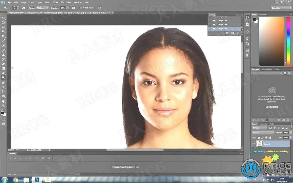Select the Brush tool
Screen dimensions: 293x183
(x=3, y=50)
